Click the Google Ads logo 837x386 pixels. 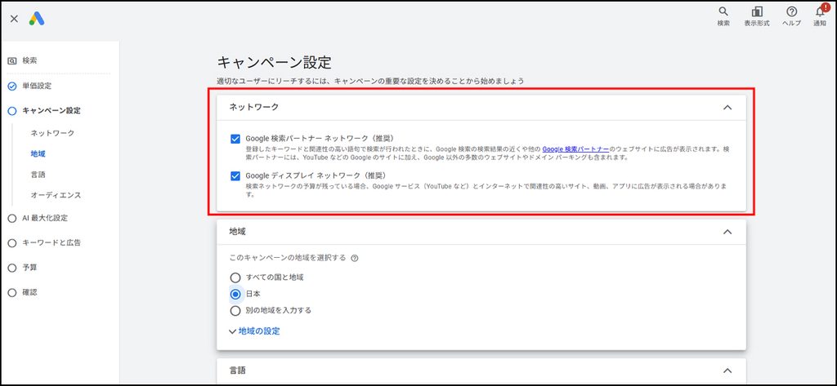click(37, 19)
